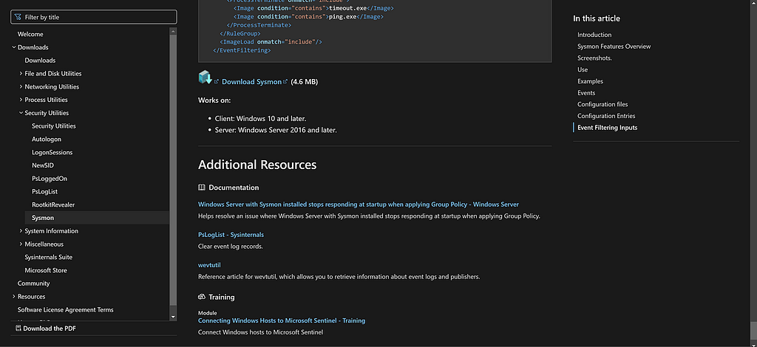Open the Download Sysmon link
757x347 pixels.
(251, 82)
